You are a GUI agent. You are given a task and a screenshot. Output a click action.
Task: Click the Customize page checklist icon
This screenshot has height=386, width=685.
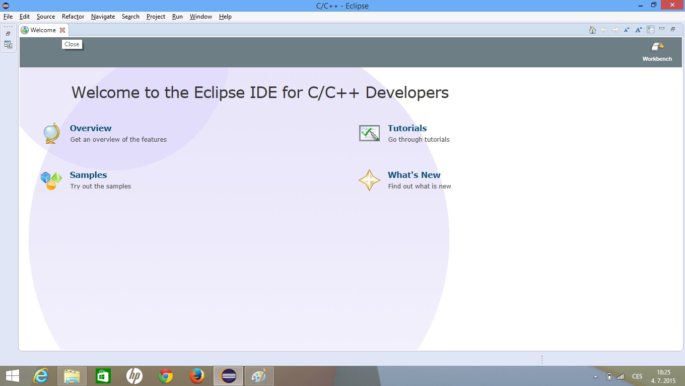point(650,30)
